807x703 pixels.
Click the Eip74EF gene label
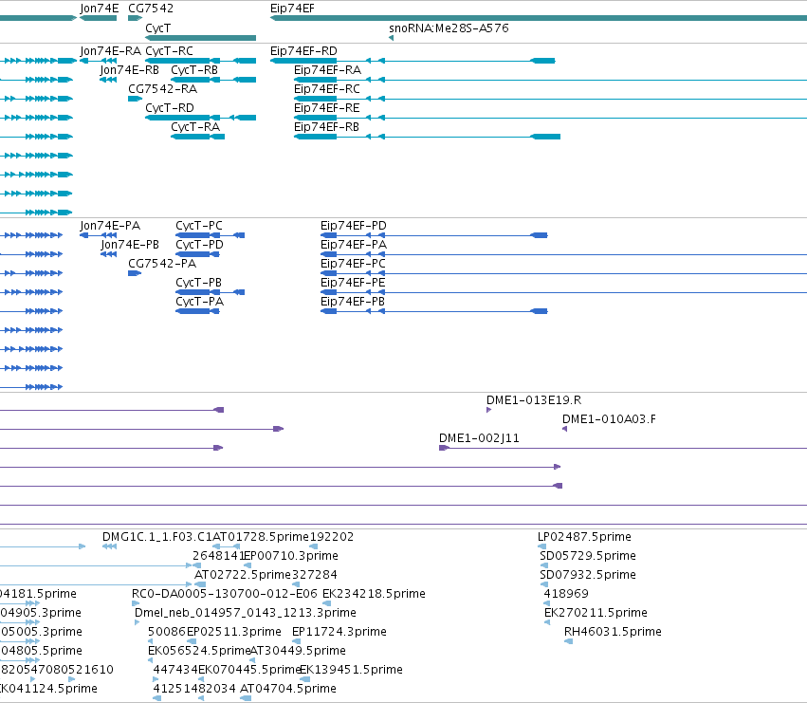tap(292, 9)
